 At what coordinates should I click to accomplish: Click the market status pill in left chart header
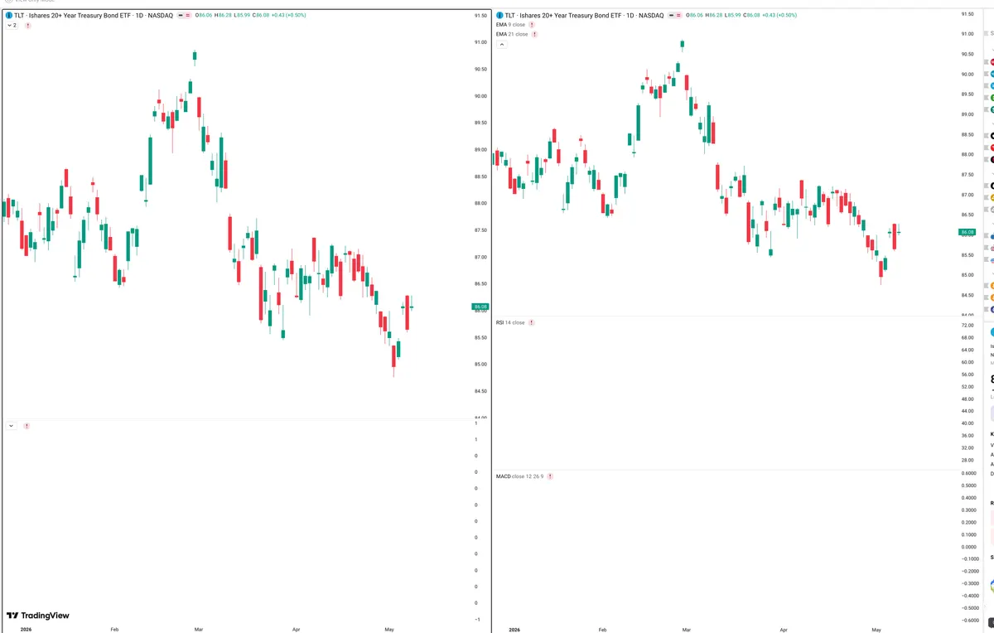[185, 16]
